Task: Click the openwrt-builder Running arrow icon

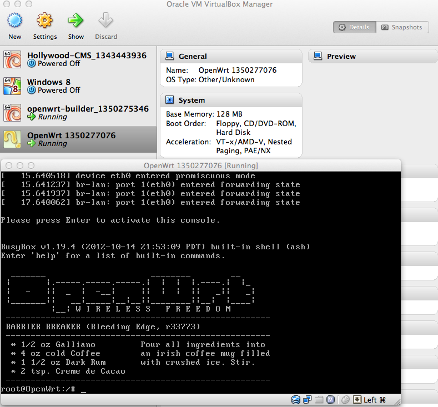Action: click(x=32, y=117)
